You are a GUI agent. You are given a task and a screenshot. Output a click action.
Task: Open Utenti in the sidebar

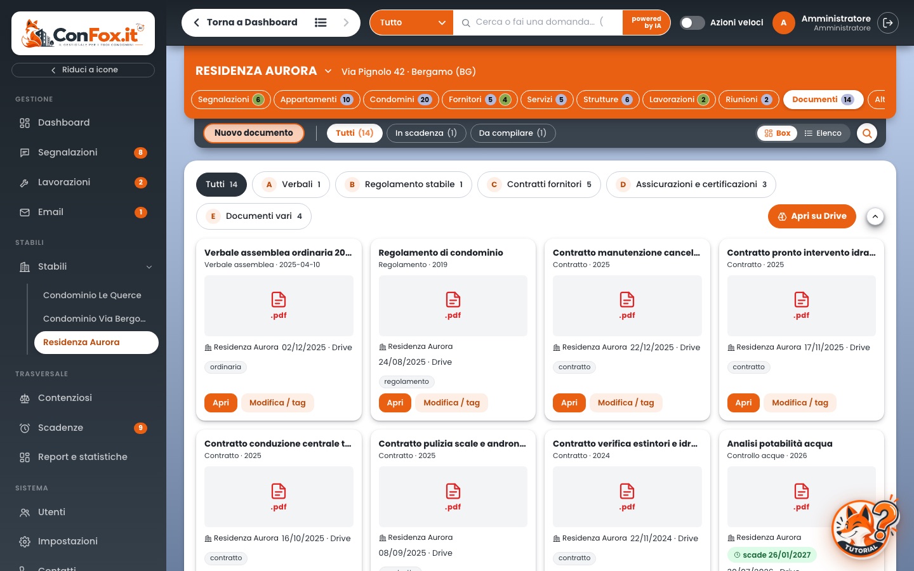coord(83,513)
